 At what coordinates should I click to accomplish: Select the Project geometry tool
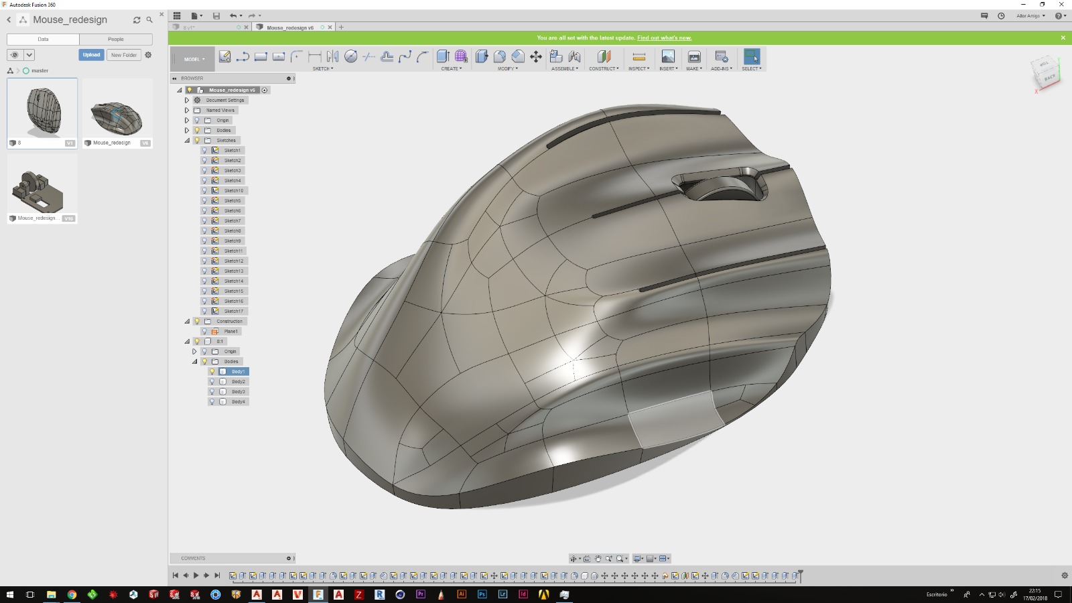point(387,57)
